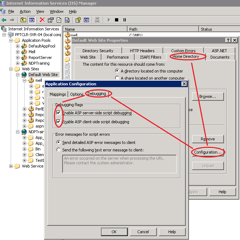The image size is (240, 240).
Task: Click the Pause item toolbar icon
Action: [x=125, y=20]
